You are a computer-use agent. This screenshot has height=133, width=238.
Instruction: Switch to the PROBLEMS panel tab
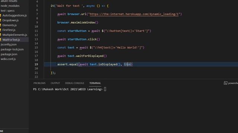39,83
